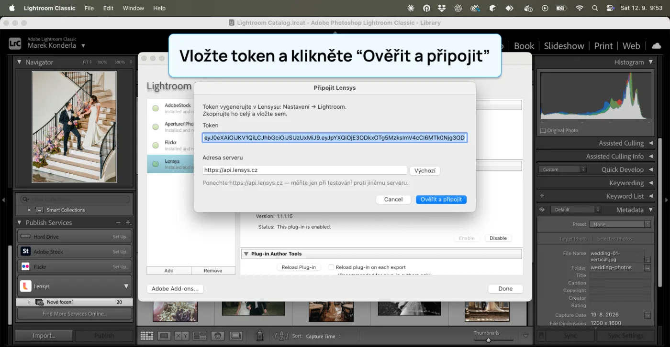The image size is (670, 347).
Task: Collapse the Histogram panel
Action: [650, 62]
